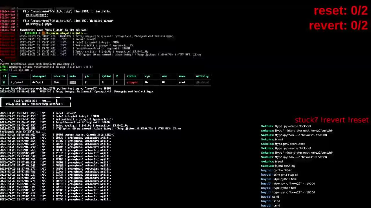The image size is (371, 208).
Task: Select the 'uptime' column header
Action: pos(106,76)
